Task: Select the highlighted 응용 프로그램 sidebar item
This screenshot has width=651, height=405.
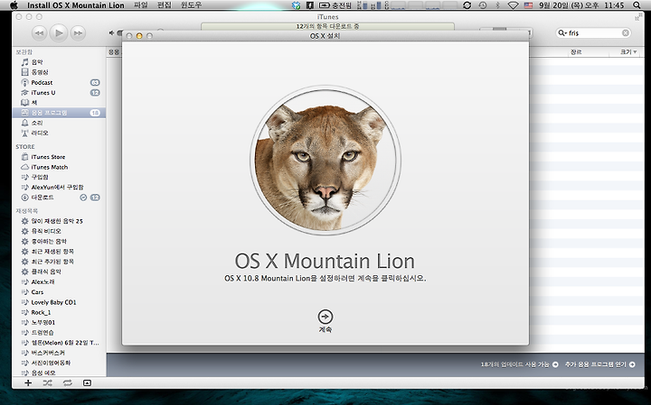Action: tap(59, 113)
